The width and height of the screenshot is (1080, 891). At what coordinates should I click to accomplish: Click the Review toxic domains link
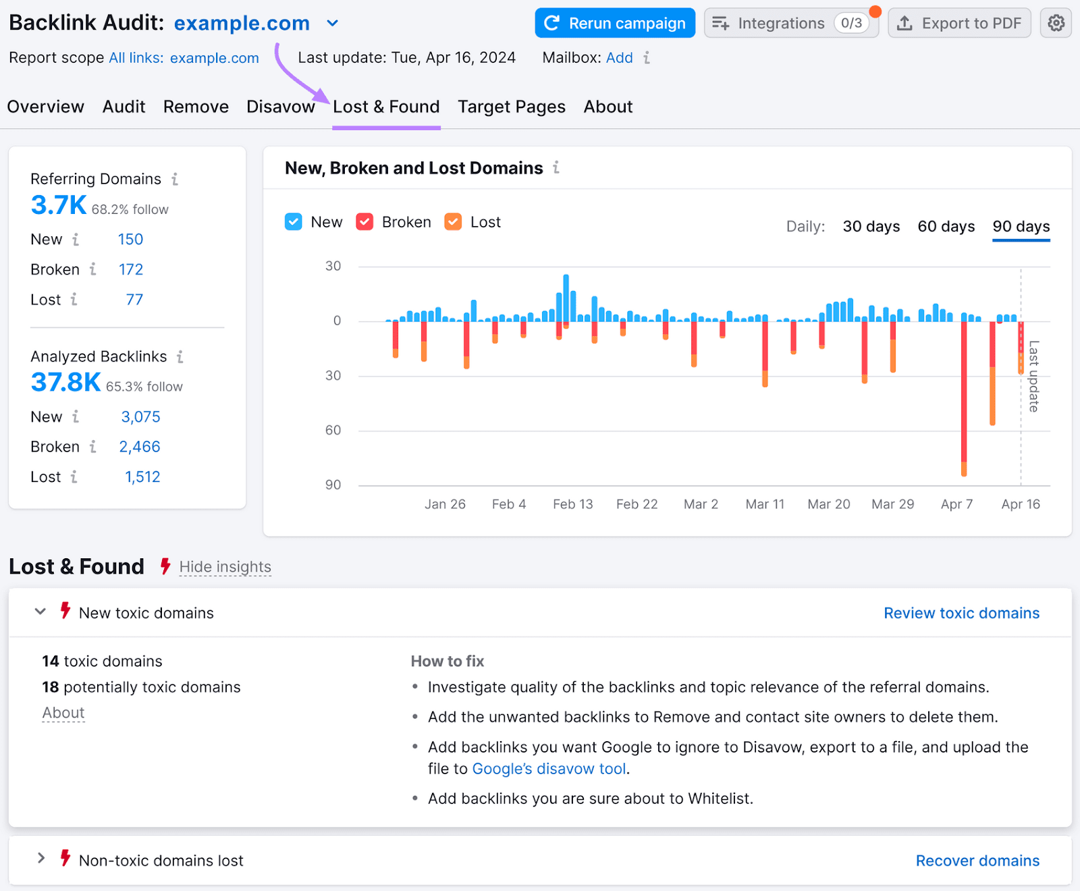(x=961, y=613)
